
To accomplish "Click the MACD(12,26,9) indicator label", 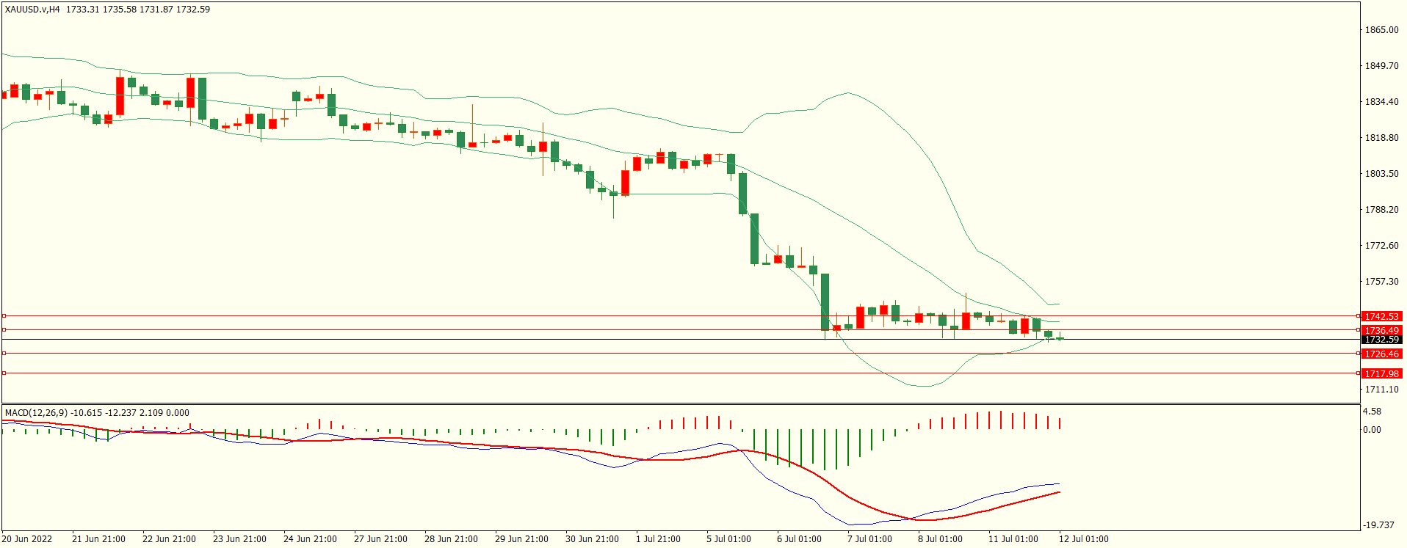I will pyautogui.click(x=36, y=413).
